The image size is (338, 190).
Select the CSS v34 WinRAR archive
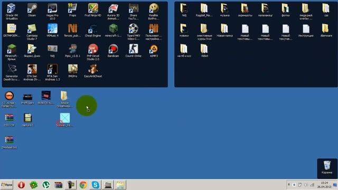[x=9, y=118]
